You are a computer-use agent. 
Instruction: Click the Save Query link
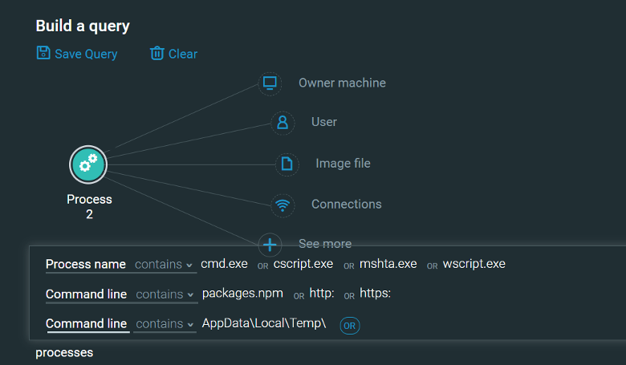coord(86,54)
